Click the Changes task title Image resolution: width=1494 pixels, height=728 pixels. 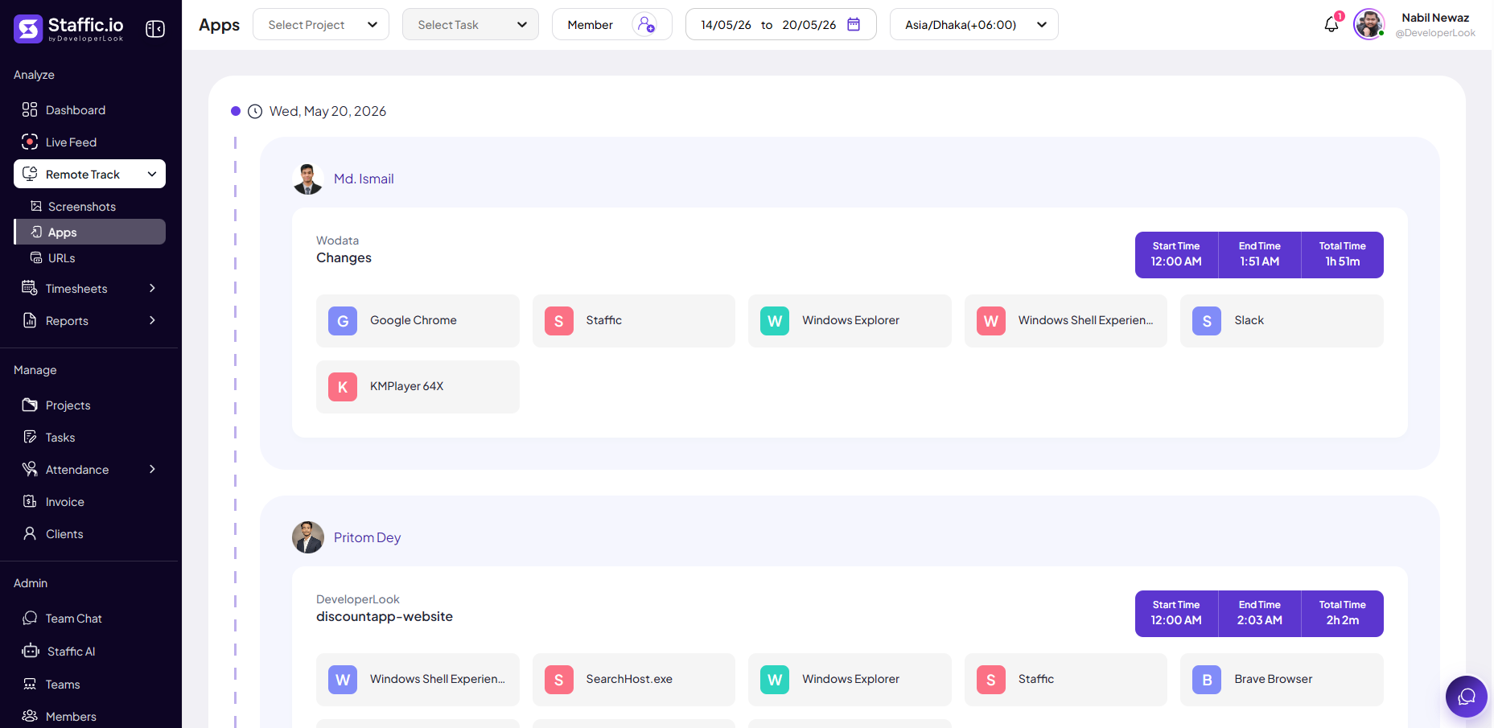344,257
